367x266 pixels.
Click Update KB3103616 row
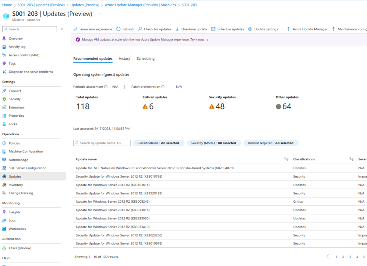(220, 185)
